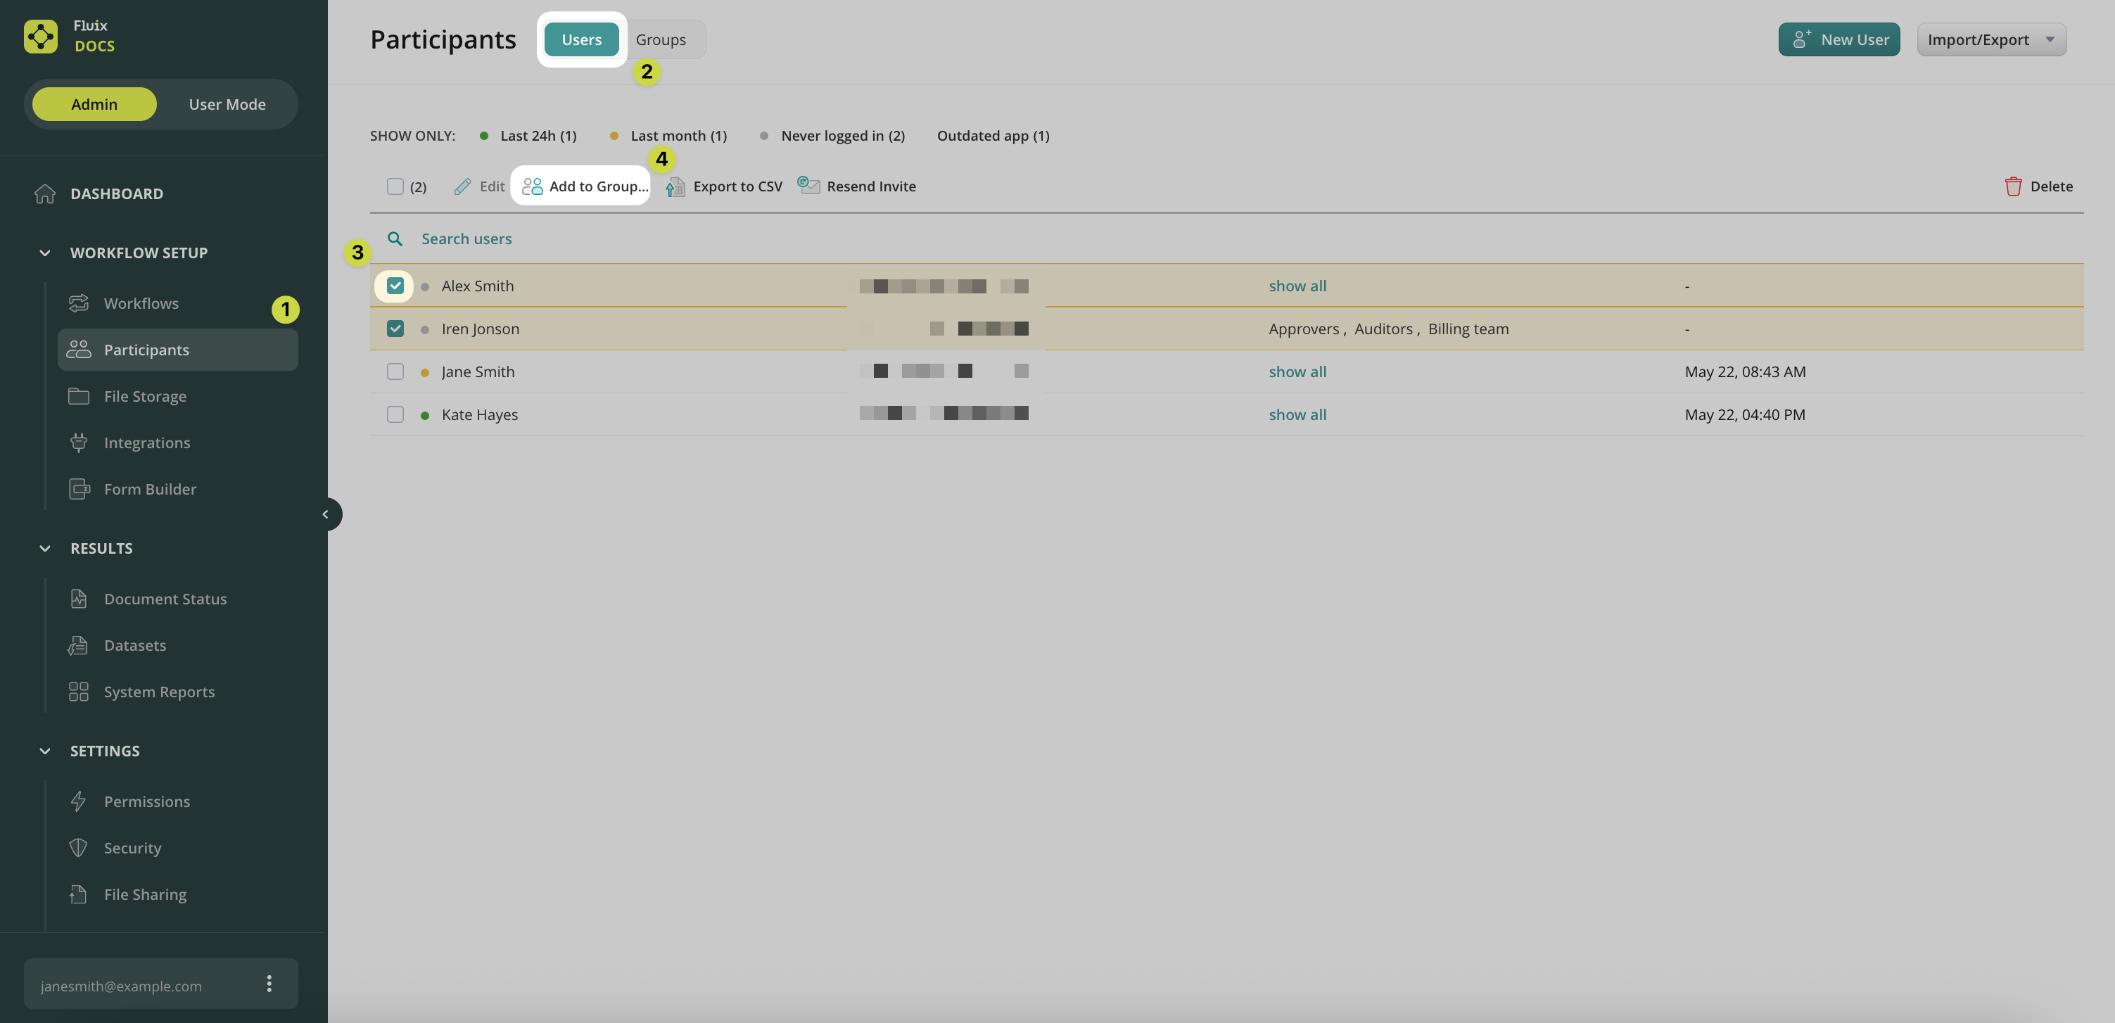Image resolution: width=2115 pixels, height=1023 pixels.
Task: Click the red Delete trash icon
Action: point(2012,186)
